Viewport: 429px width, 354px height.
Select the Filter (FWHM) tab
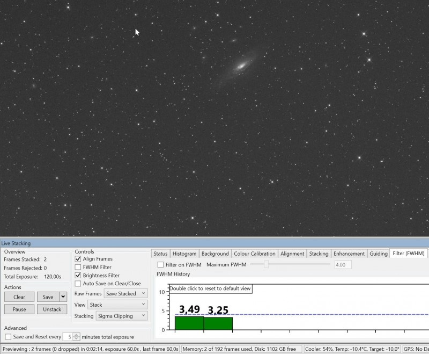pyautogui.click(x=409, y=254)
